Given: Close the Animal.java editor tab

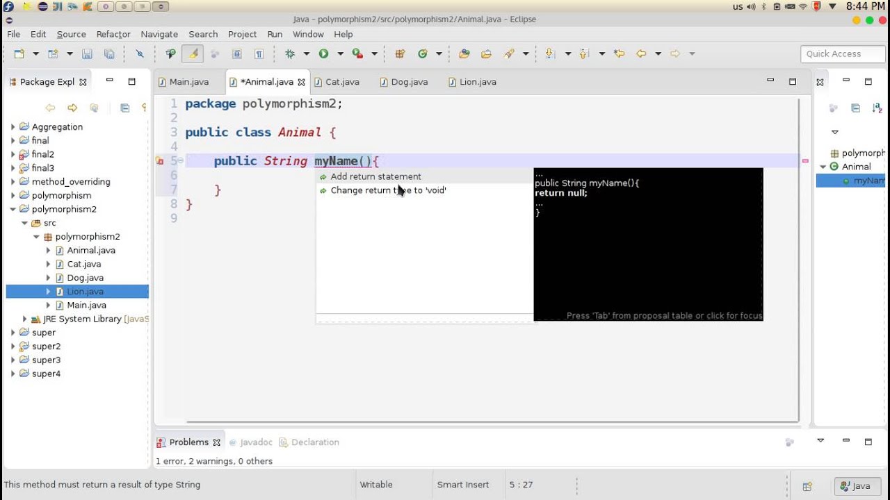Looking at the screenshot, I should (x=302, y=82).
